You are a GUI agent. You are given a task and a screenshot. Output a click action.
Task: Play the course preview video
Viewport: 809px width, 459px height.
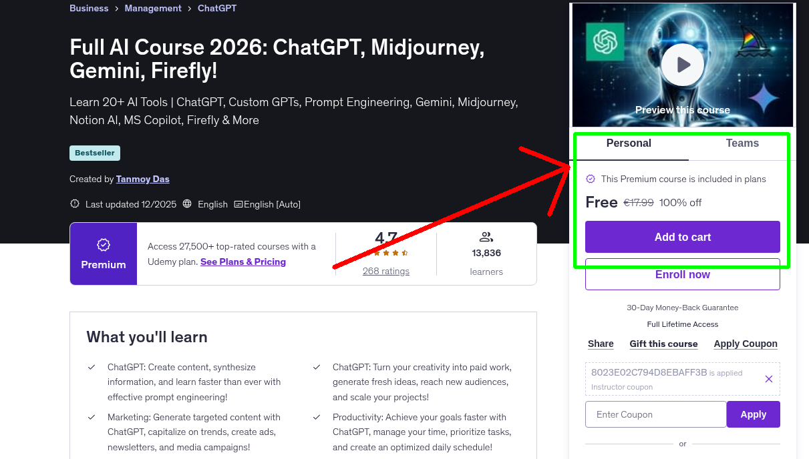(x=682, y=65)
